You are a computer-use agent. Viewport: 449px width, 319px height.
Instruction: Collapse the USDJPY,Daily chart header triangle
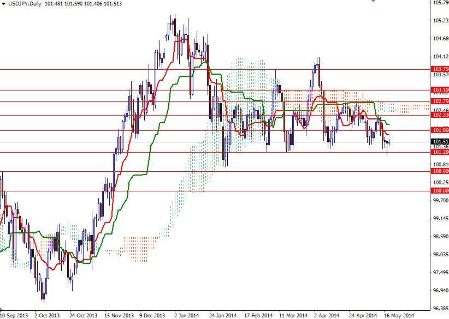tap(5, 3)
